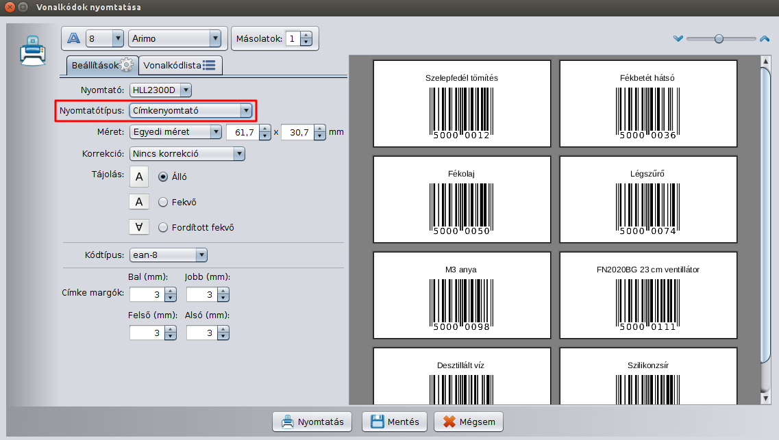
Task: Select the landscape orientation A icon
Action: 139,202
